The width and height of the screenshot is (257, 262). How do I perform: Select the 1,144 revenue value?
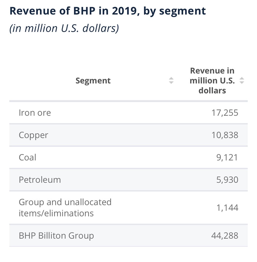pyautogui.click(x=227, y=208)
